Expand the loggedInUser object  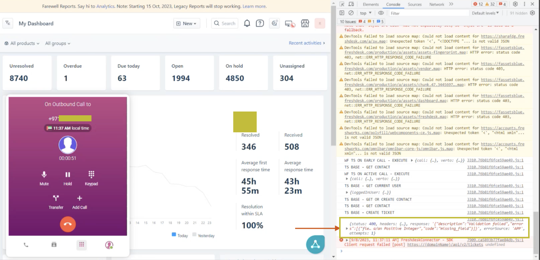pos(347,192)
